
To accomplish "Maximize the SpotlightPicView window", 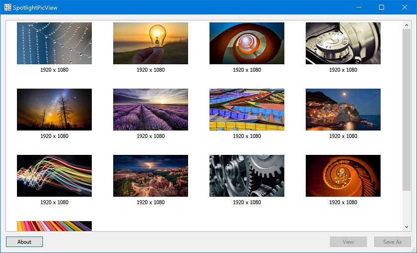I will click(382, 7).
